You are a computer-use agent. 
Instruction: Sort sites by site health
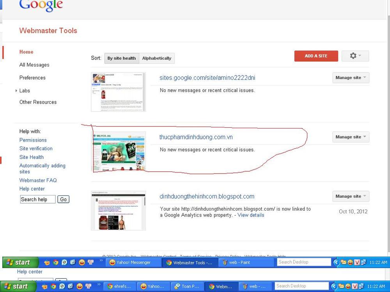pyautogui.click(x=121, y=58)
